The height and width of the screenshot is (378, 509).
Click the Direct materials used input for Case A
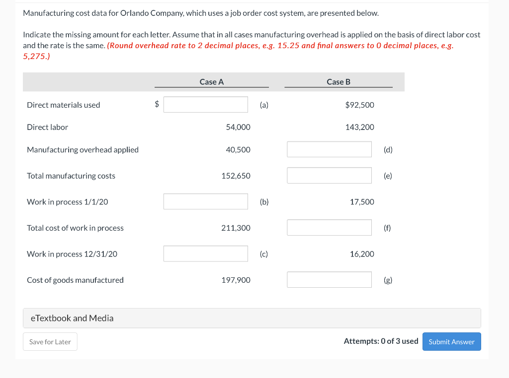(x=205, y=104)
